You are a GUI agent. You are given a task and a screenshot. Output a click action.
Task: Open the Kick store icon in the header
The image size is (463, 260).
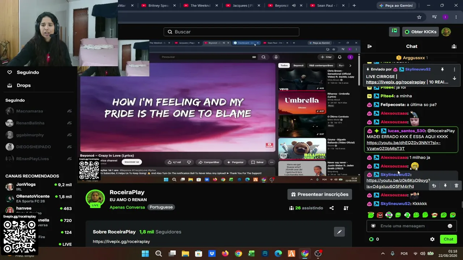(394, 31)
